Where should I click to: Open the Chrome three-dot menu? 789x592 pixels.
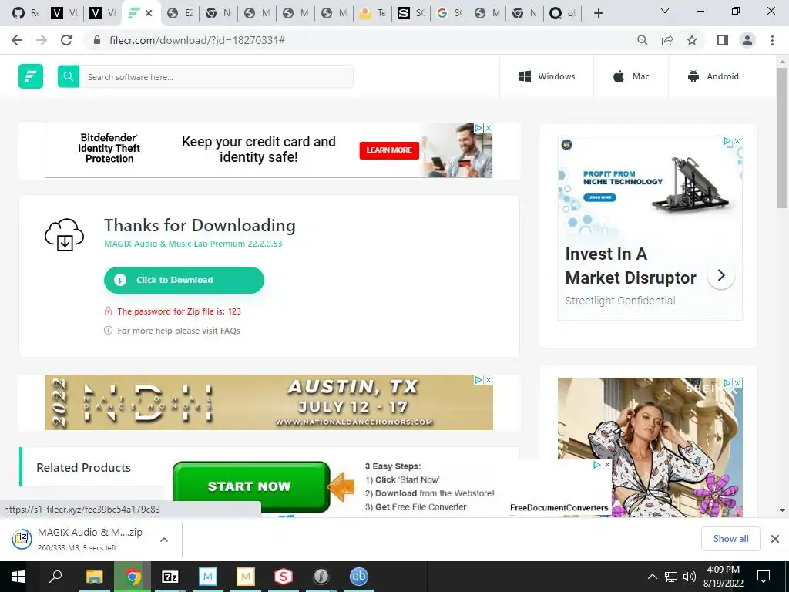pyautogui.click(x=772, y=40)
